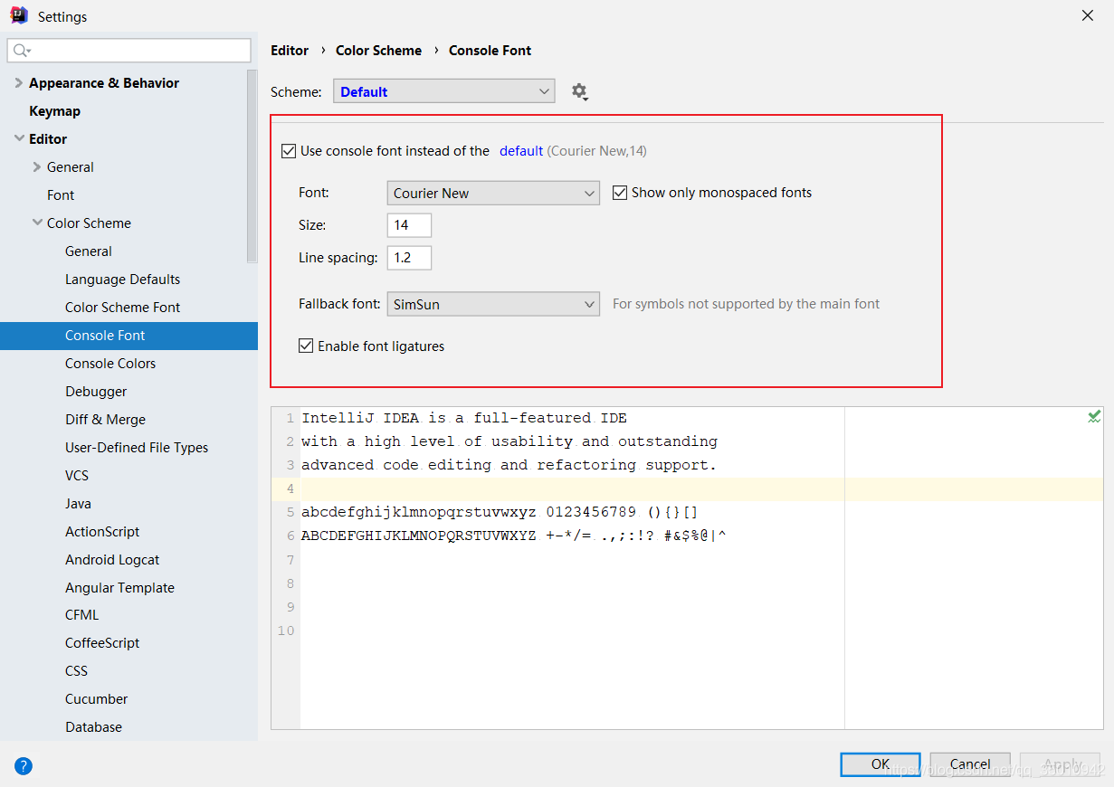Screen dimensions: 1114x787
Task: Select Debugger color scheme item
Action: pos(96,392)
